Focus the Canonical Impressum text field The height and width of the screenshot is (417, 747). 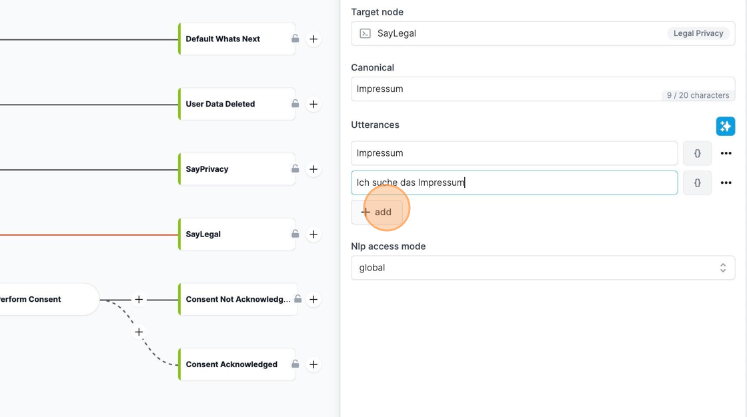tap(543, 89)
